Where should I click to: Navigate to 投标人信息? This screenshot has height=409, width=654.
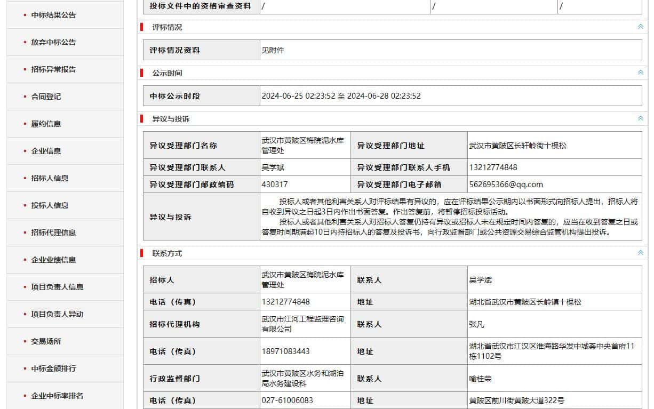[x=50, y=205]
